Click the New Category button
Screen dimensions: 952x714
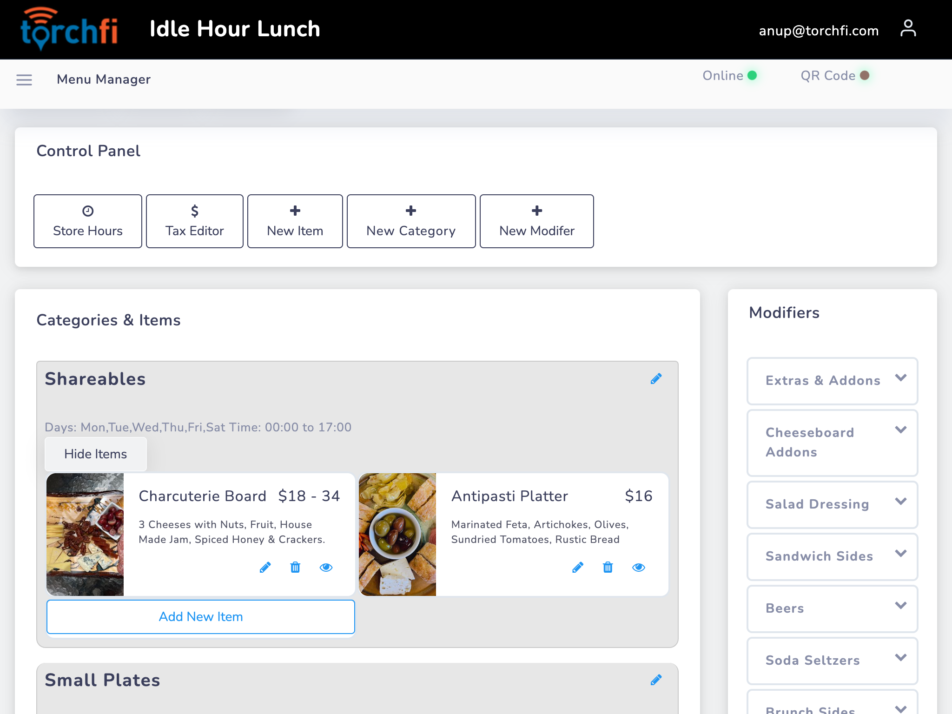[x=411, y=221]
